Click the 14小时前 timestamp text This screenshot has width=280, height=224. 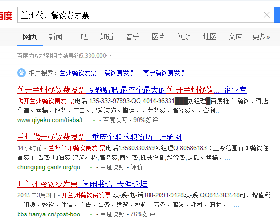click(30, 148)
